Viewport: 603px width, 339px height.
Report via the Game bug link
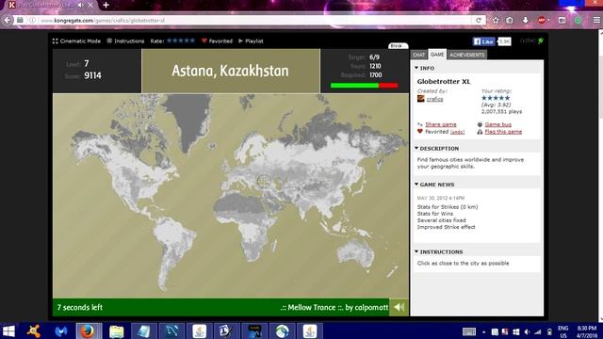tap(498, 124)
